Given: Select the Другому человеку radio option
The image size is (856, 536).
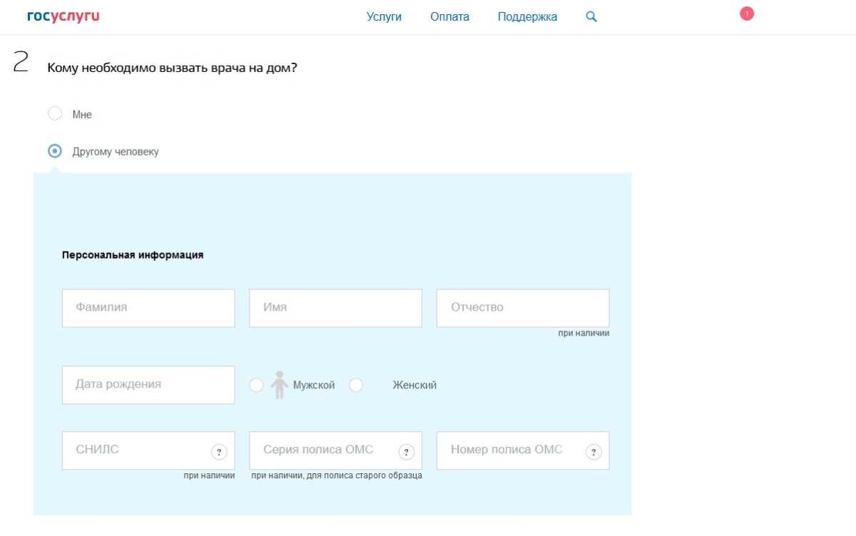Looking at the screenshot, I should click(55, 151).
